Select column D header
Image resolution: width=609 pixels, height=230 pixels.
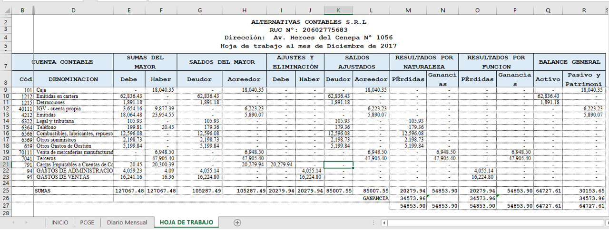coord(73,10)
